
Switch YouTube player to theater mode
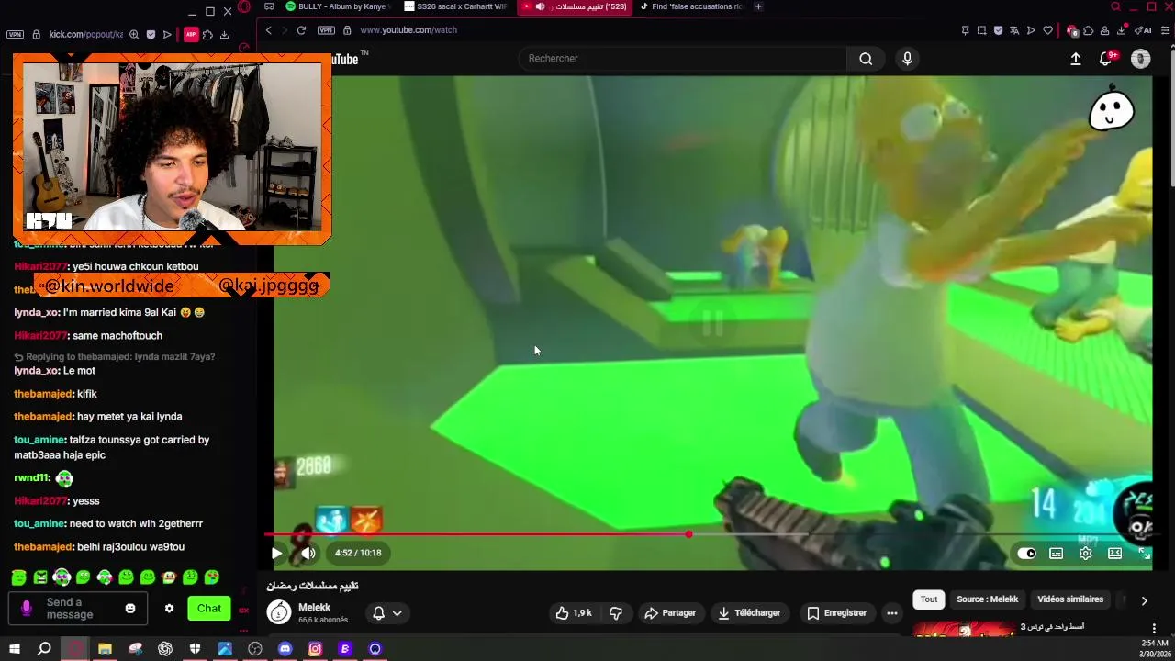tap(1114, 554)
